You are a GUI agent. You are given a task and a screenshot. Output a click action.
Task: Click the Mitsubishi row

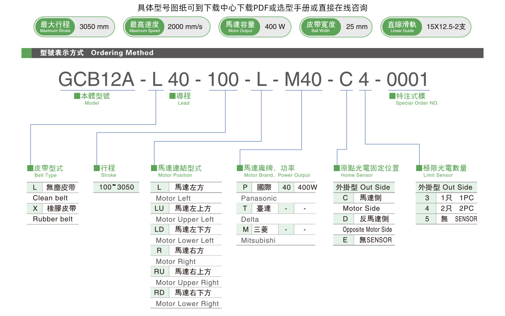point(276,240)
